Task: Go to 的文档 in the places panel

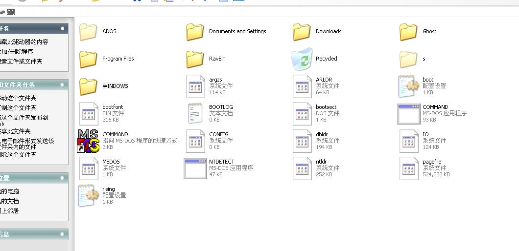Action: pyautogui.click(x=9, y=201)
